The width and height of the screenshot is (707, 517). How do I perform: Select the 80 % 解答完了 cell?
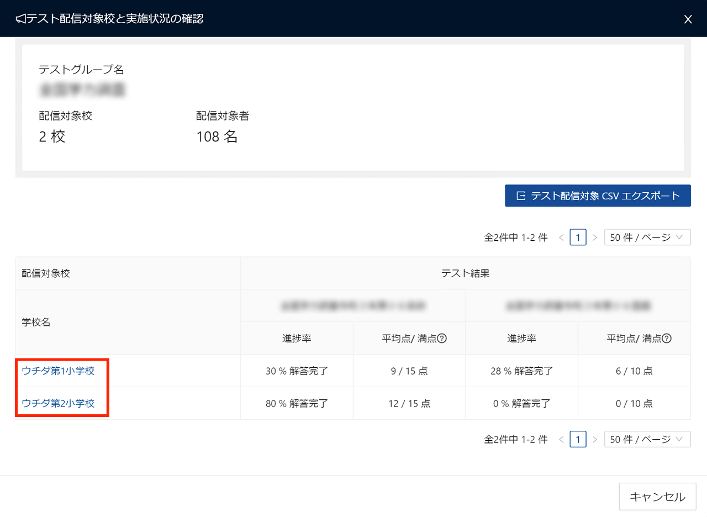[x=297, y=403]
